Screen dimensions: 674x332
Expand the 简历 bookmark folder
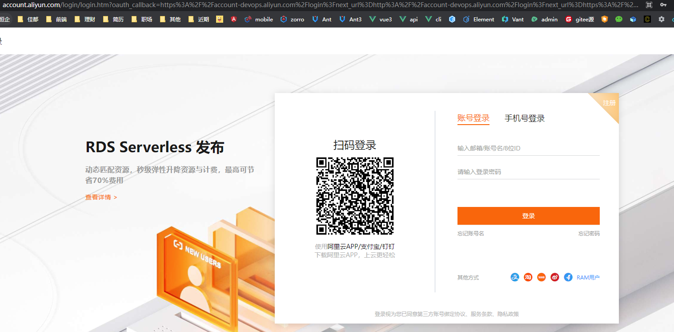[113, 19]
